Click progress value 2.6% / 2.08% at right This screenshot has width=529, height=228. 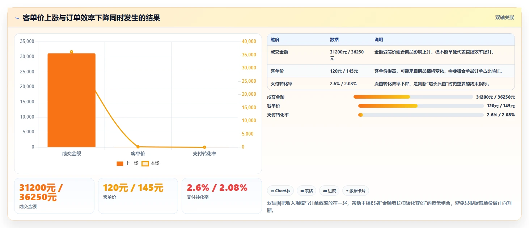(x=501, y=115)
